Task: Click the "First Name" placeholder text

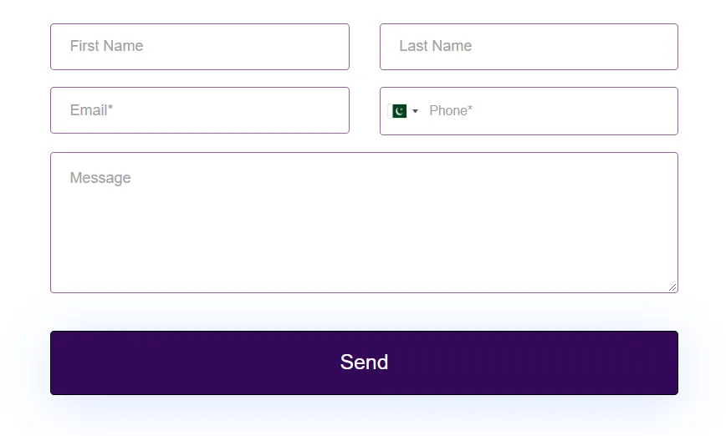Action: (x=106, y=46)
